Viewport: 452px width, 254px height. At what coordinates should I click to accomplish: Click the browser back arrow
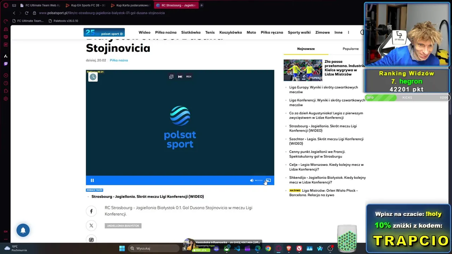pos(14,13)
